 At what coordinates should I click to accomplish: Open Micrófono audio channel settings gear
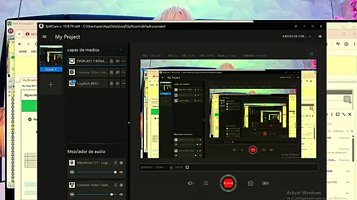[122, 163]
